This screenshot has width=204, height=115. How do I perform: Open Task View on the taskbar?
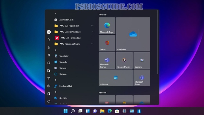pyautogui.click(x=80, y=111)
